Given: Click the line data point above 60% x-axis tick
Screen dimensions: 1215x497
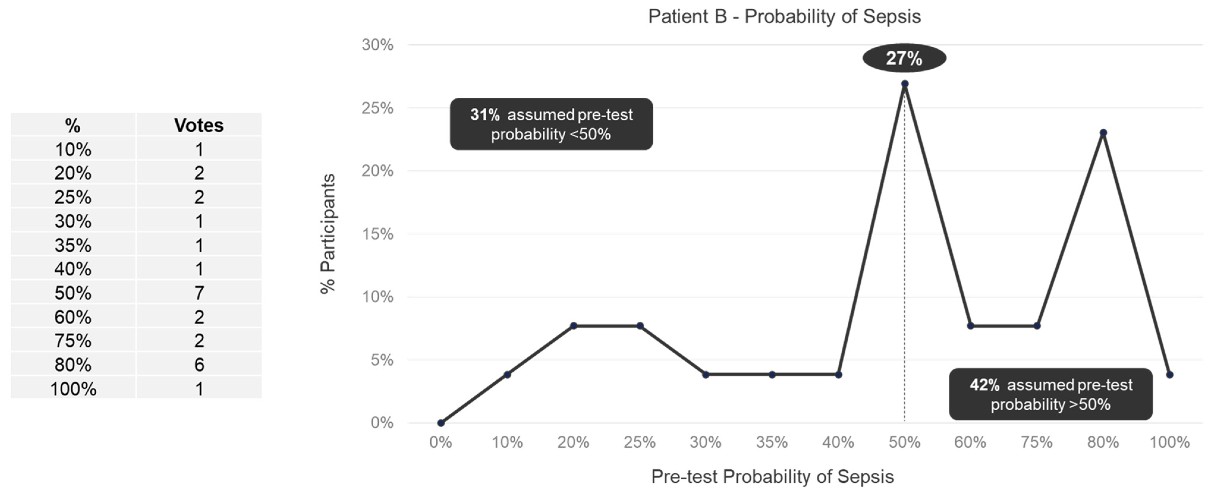Looking at the screenshot, I should (x=970, y=326).
